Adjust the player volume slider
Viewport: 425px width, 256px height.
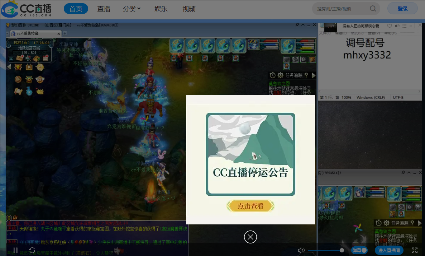click(326, 250)
